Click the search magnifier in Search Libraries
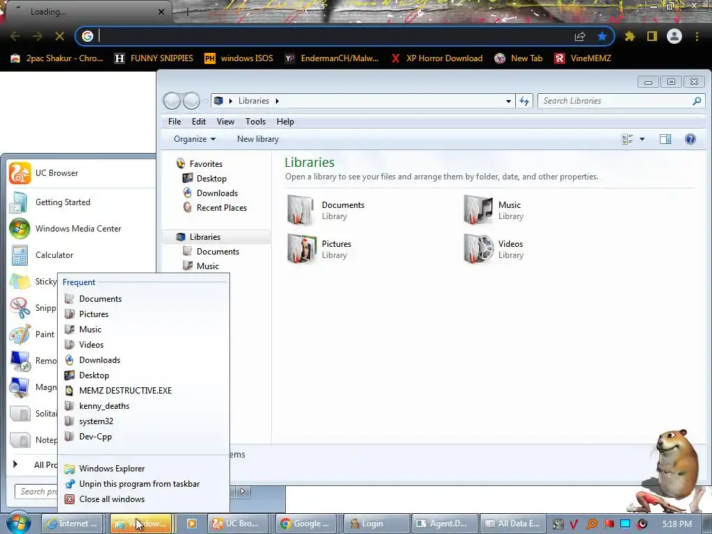Image resolution: width=712 pixels, height=534 pixels. click(x=697, y=101)
